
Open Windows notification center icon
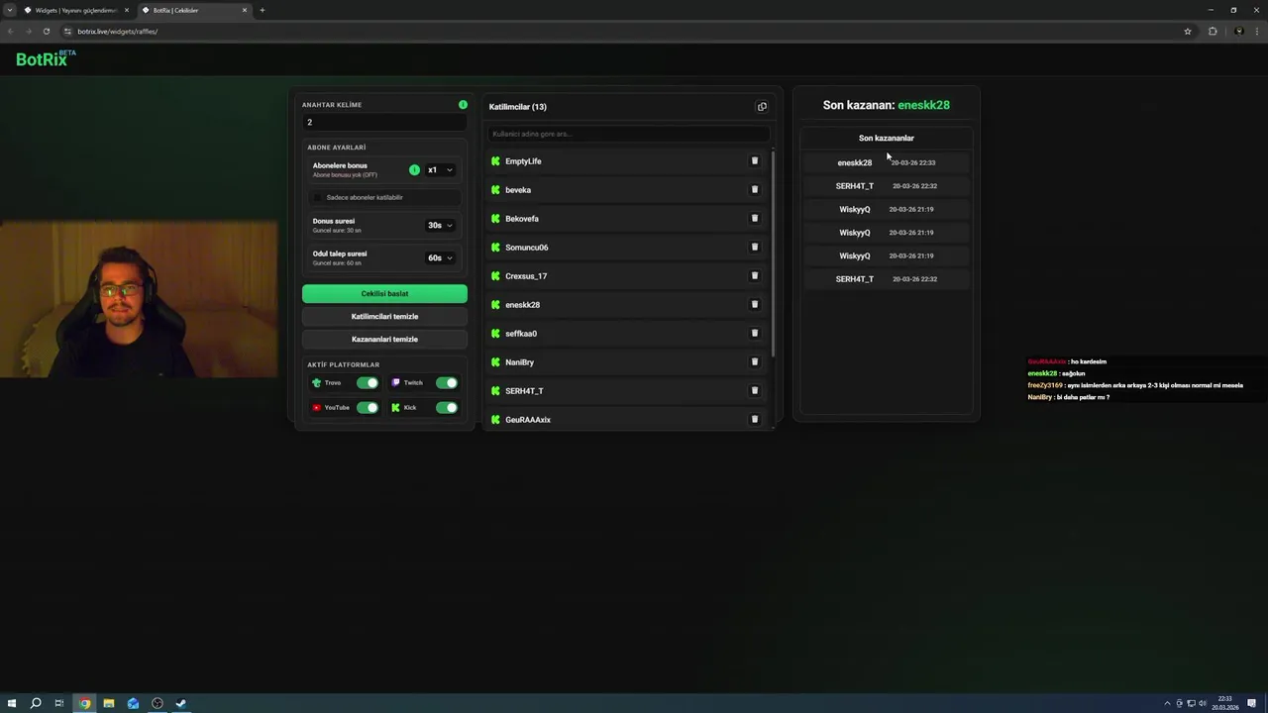[1252, 703]
